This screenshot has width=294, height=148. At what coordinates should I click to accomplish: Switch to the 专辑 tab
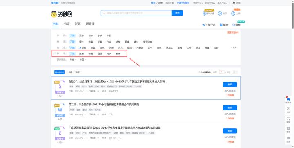(67, 24)
